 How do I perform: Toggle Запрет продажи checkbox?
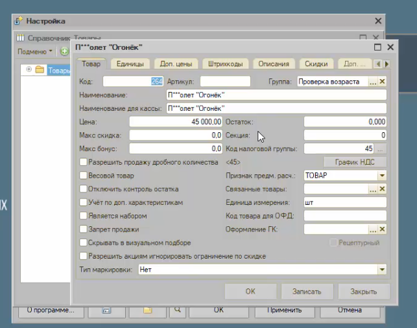pyautogui.click(x=82, y=229)
